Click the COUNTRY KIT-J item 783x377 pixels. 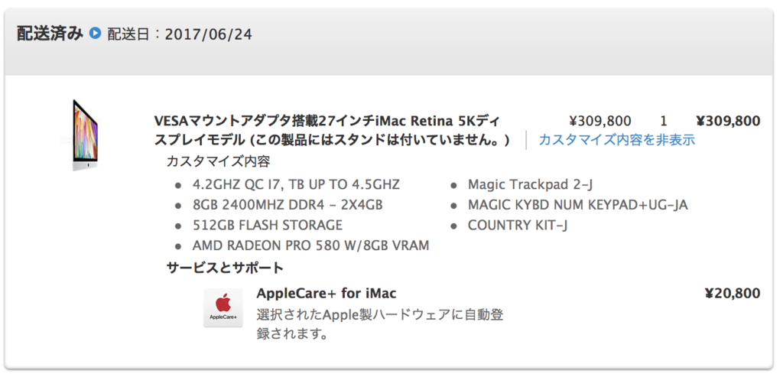(x=518, y=225)
